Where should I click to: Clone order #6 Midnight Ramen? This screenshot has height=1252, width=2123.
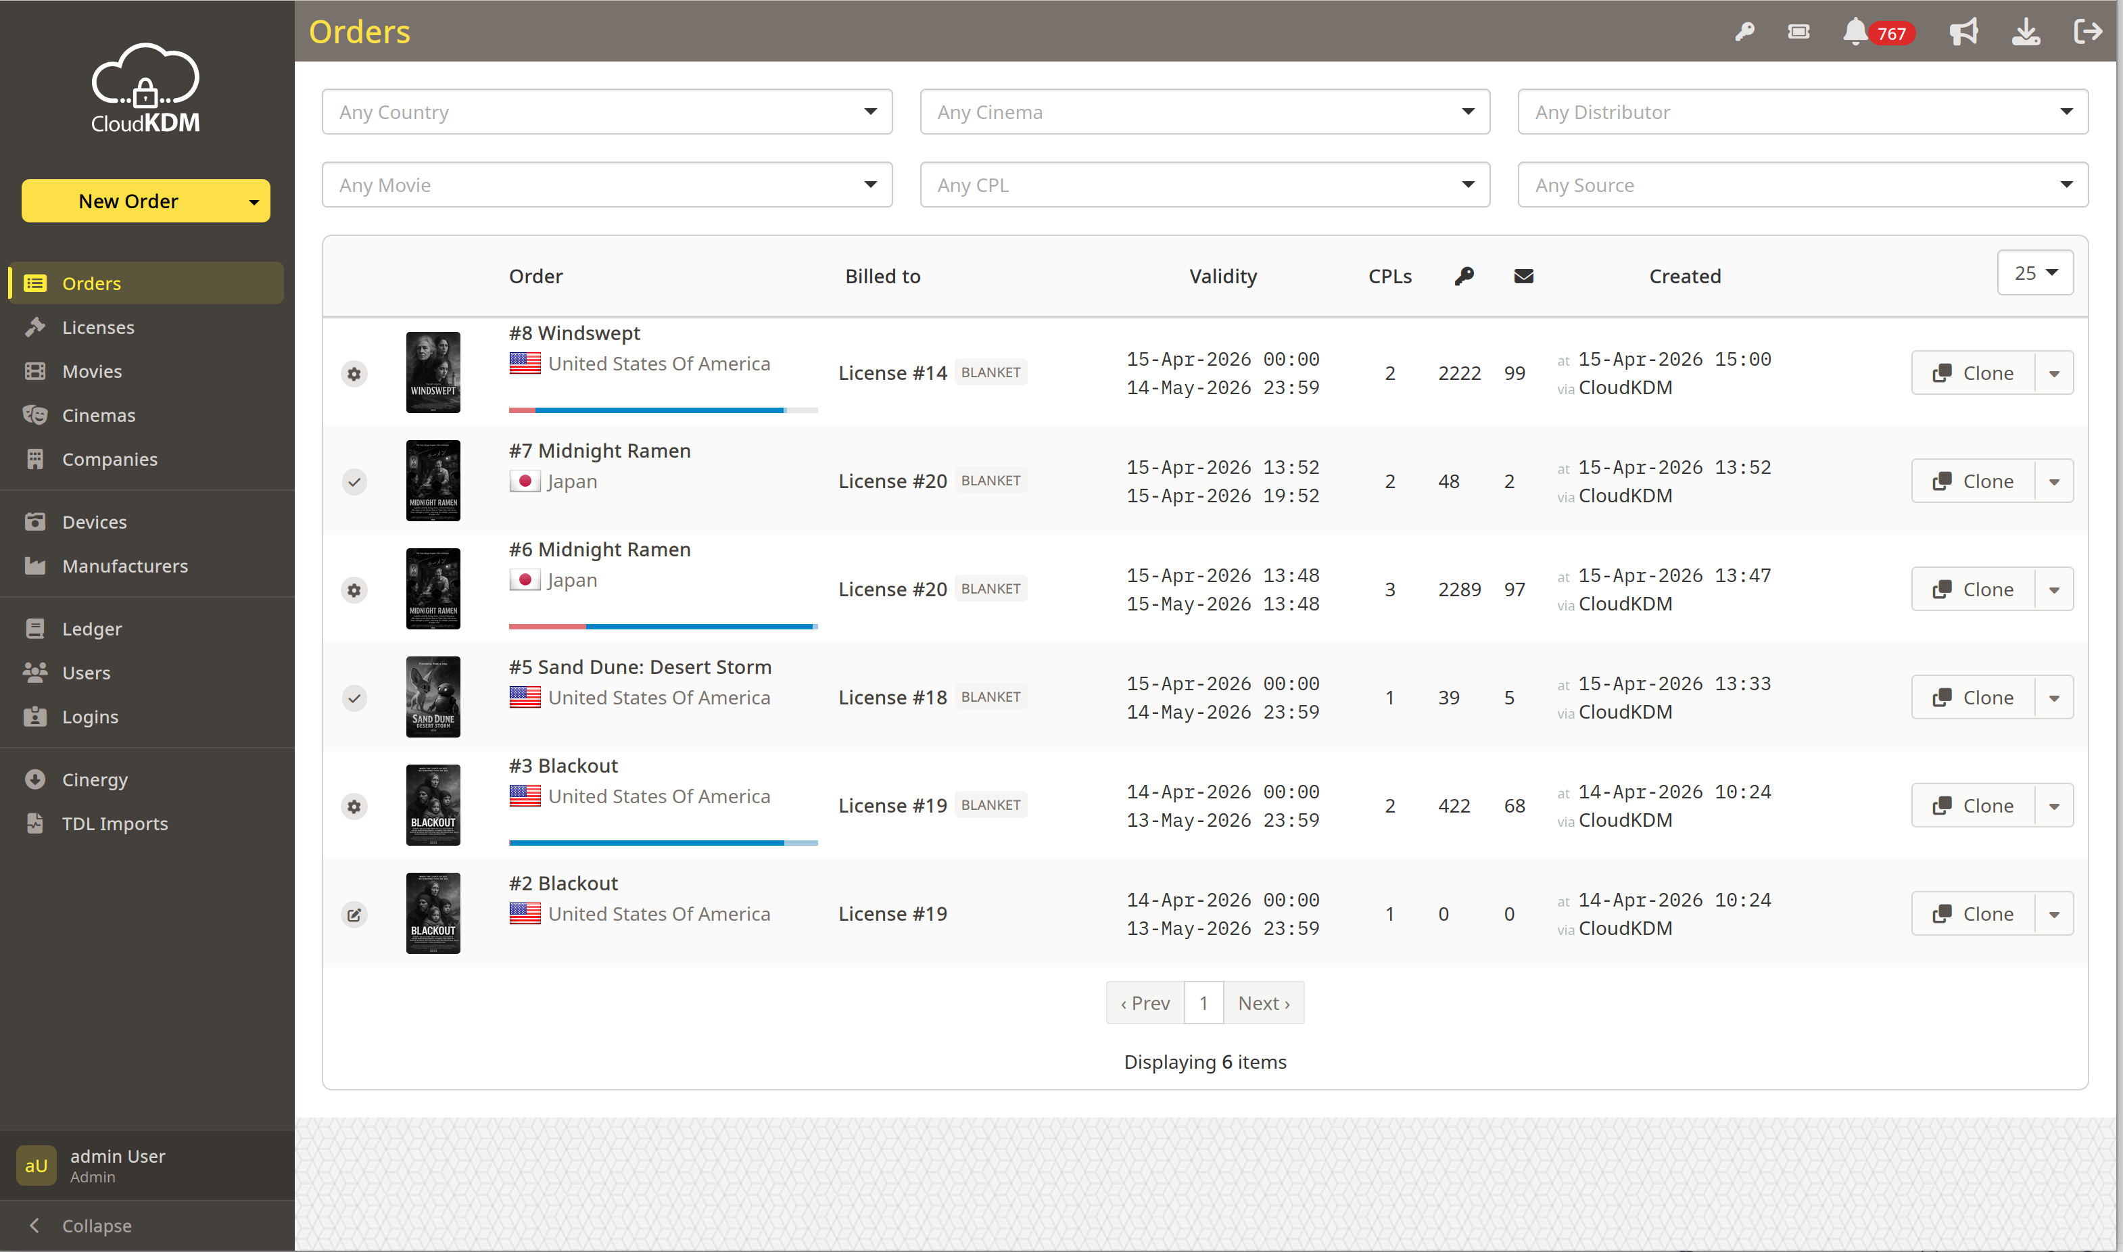point(1973,589)
